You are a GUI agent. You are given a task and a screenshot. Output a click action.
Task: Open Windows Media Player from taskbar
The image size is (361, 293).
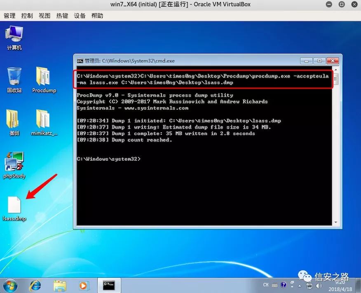click(83, 286)
